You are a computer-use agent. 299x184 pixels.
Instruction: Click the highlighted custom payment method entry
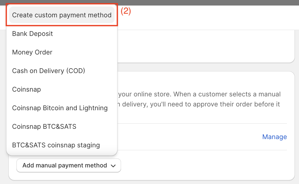point(62,15)
